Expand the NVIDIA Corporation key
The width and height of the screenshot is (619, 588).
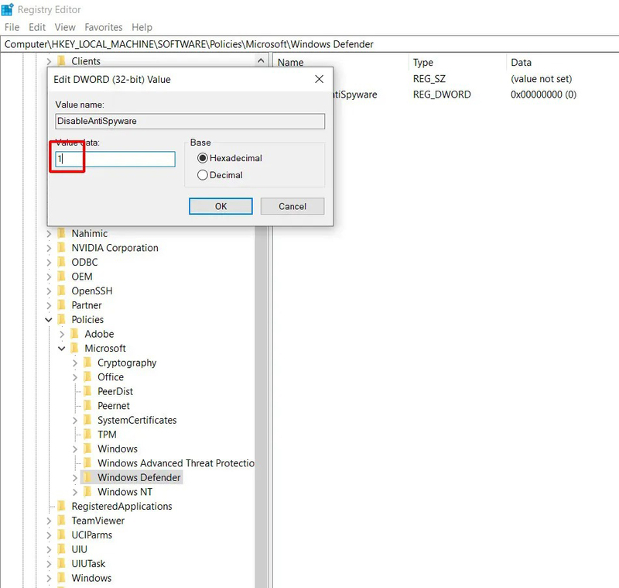click(x=49, y=248)
